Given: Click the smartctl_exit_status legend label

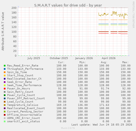Looking at the screenshot, I should [24, 121].
